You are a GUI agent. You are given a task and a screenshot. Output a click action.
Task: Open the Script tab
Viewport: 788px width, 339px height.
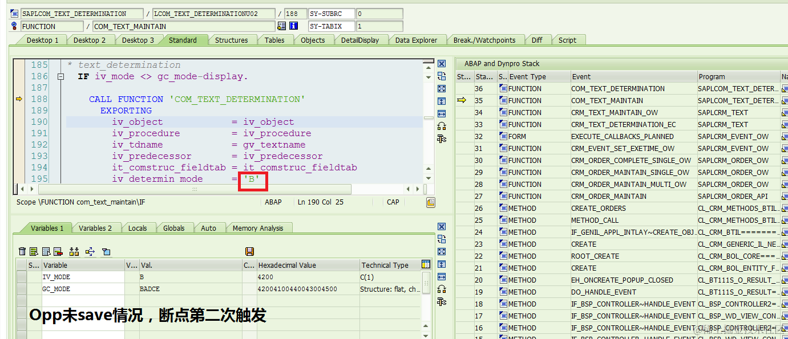(x=567, y=40)
